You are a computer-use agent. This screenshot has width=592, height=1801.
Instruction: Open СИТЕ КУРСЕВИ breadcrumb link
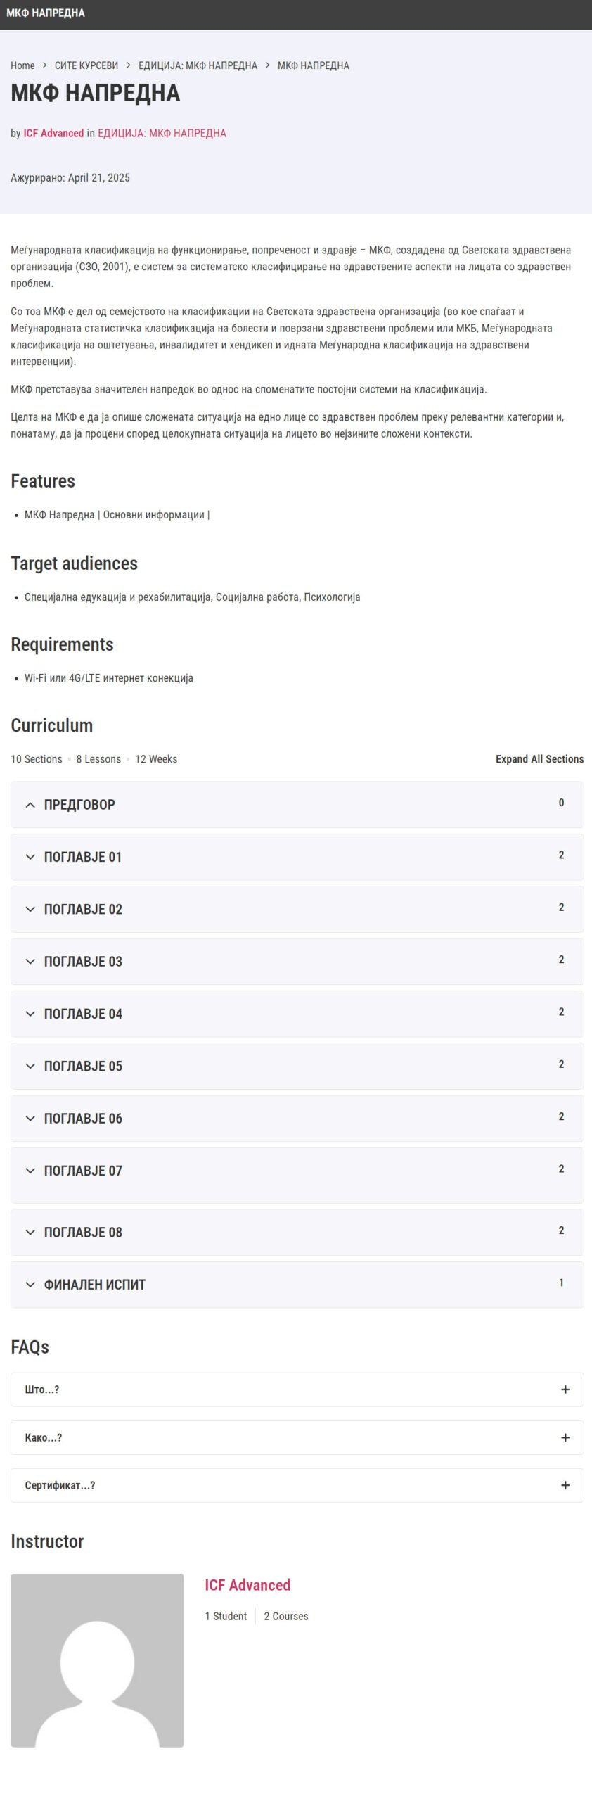tap(86, 65)
